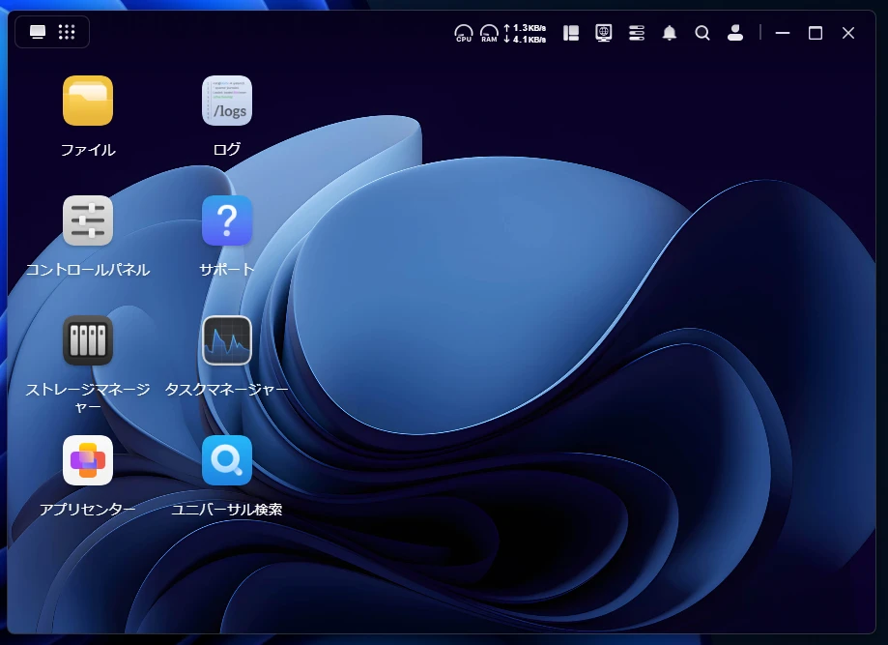Screen dimensions: 888x645
Task: Launch ストレージマネージャー (Storage Manager)
Action: tap(88, 341)
